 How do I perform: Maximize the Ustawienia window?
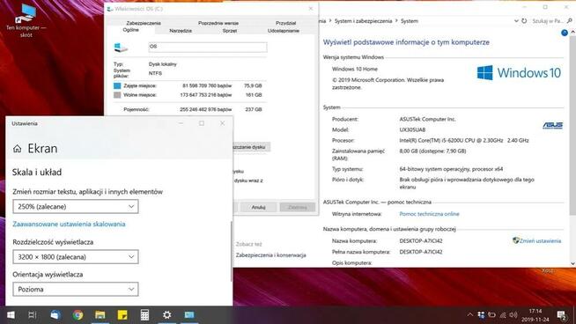tap(202, 123)
